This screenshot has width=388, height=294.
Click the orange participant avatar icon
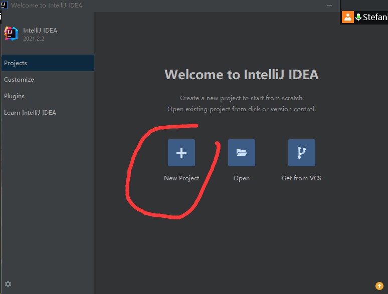click(x=348, y=17)
